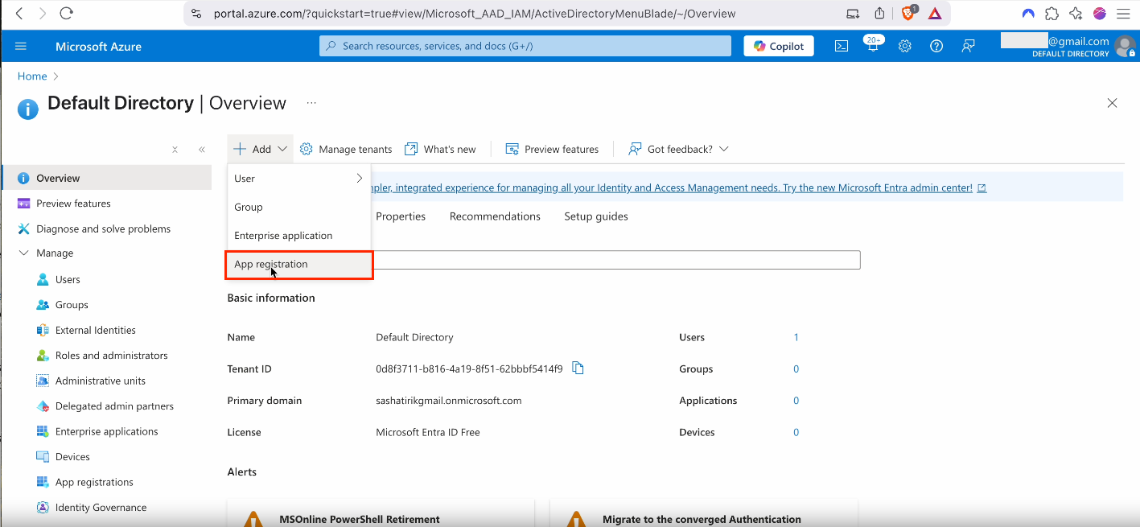Viewport: 1140px width, 527px height.
Task: Open the Azure portal hamburger menu
Action: pyautogui.click(x=21, y=46)
